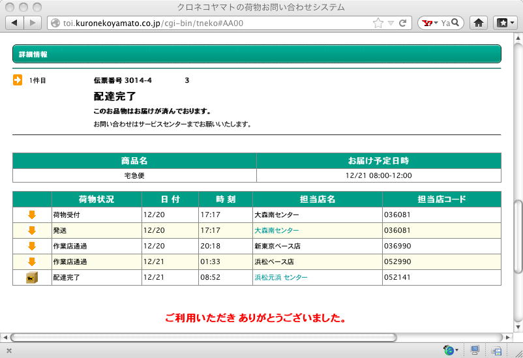Click the status bar globe icon
Screen dimensions: 523x358
(x=449, y=350)
